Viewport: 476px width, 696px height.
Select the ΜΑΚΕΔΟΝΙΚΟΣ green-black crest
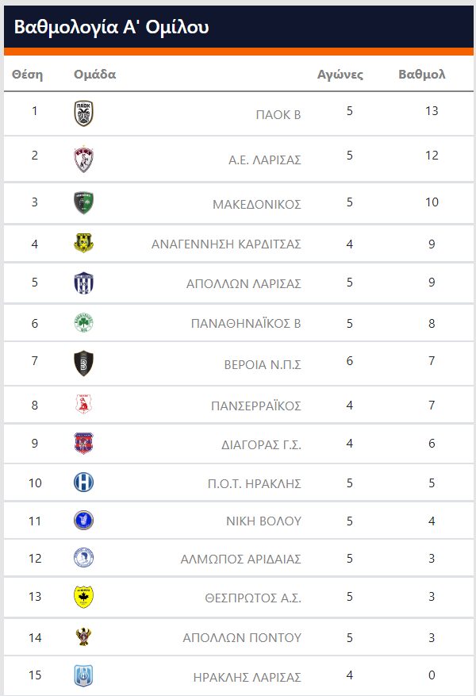83,203
